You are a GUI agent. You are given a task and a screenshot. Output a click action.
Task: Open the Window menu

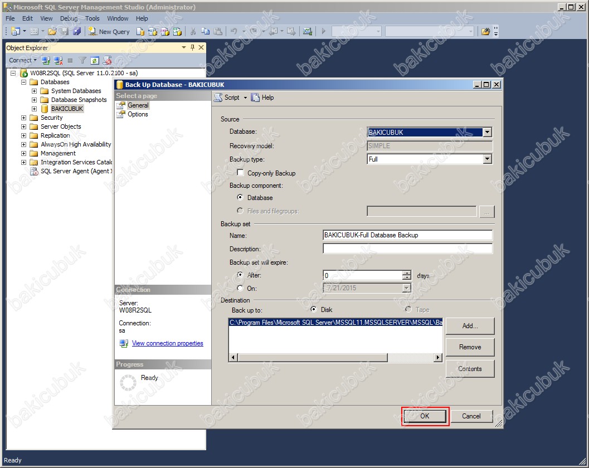118,18
